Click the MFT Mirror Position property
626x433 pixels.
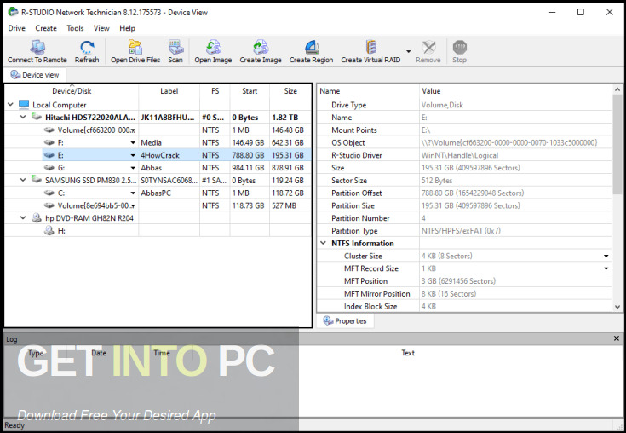coord(464,293)
